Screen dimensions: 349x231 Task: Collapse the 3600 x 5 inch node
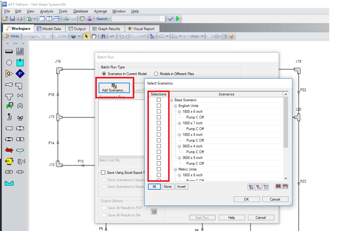pos(179,158)
